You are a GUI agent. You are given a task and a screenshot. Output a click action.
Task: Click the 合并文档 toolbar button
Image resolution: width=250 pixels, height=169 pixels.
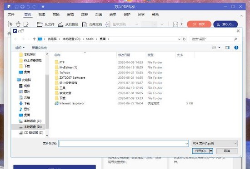click(x=92, y=24)
